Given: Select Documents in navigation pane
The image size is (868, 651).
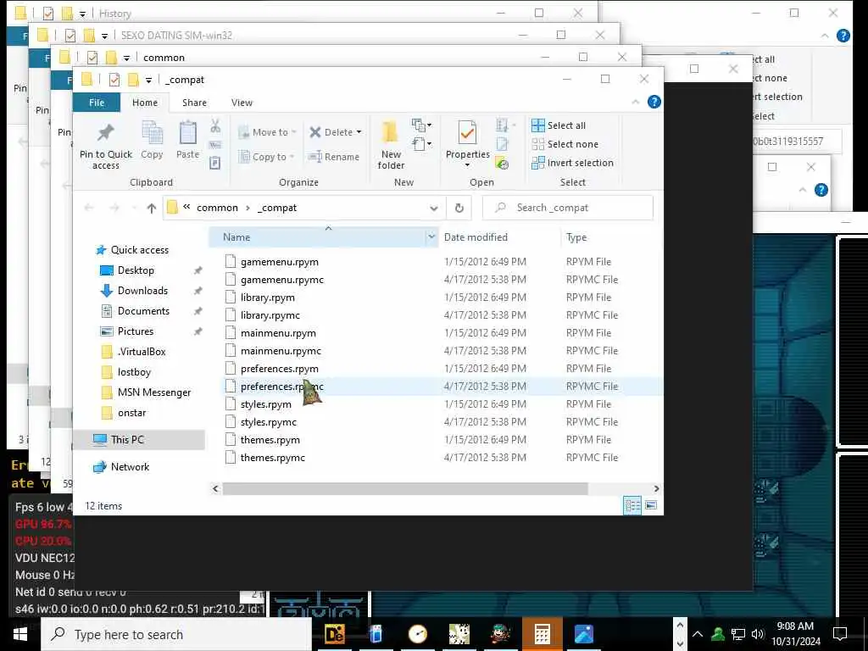Looking at the screenshot, I should [x=143, y=311].
